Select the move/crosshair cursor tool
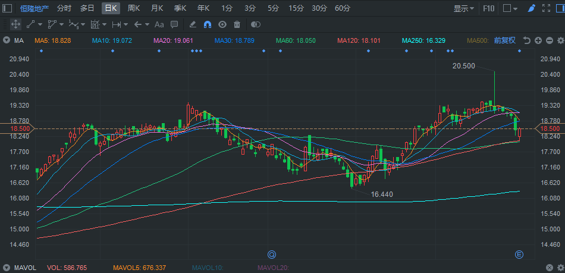565x273 pixels. click(x=15, y=24)
